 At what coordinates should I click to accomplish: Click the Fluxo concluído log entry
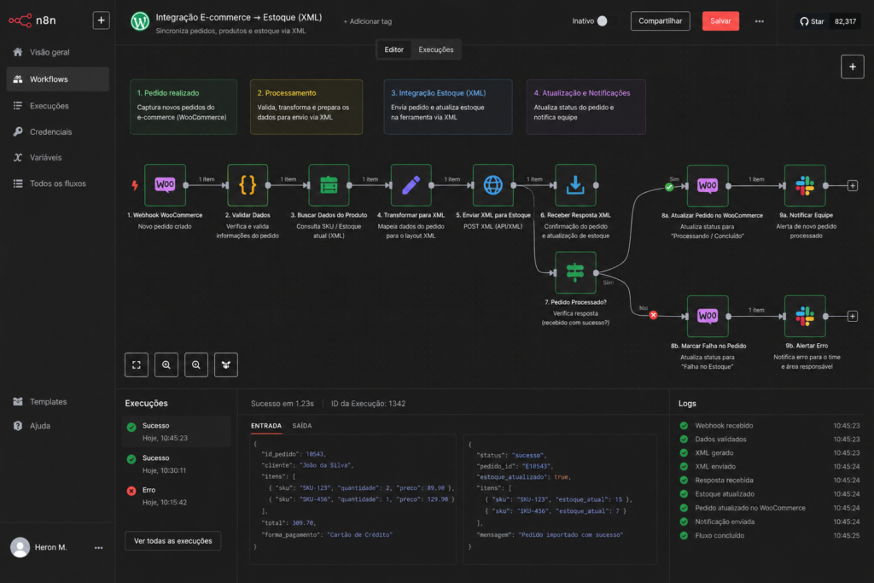coord(769,535)
